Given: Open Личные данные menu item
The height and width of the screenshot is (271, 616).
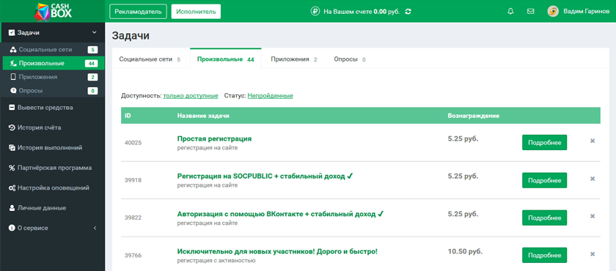Looking at the screenshot, I should click(52, 208).
